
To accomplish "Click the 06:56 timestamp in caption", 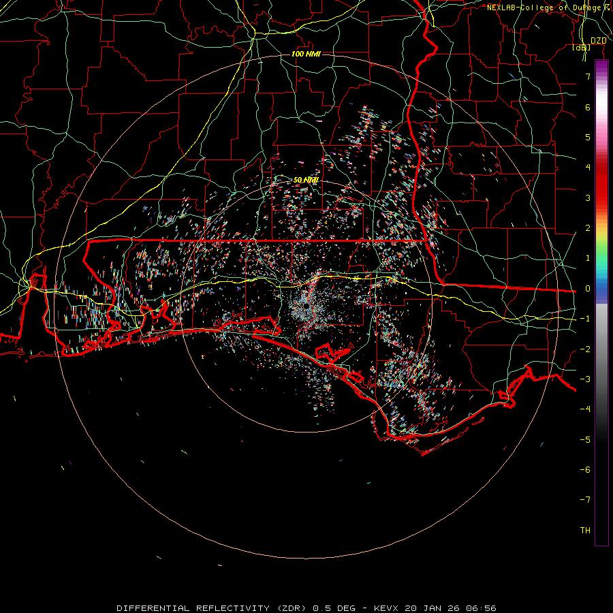I will click(481, 608).
